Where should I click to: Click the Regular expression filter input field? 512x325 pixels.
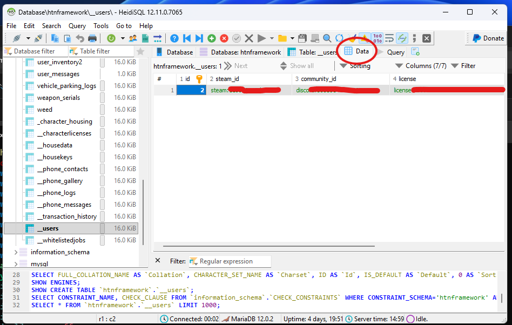[230, 261]
